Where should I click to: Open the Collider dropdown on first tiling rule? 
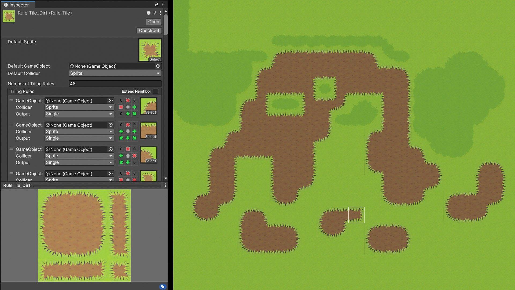[79, 107]
